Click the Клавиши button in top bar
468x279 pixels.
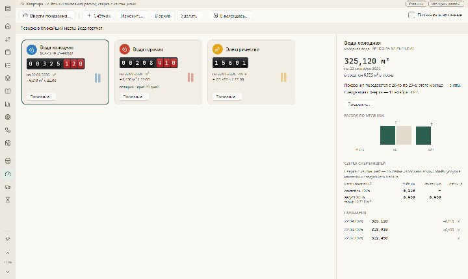click(416, 4)
